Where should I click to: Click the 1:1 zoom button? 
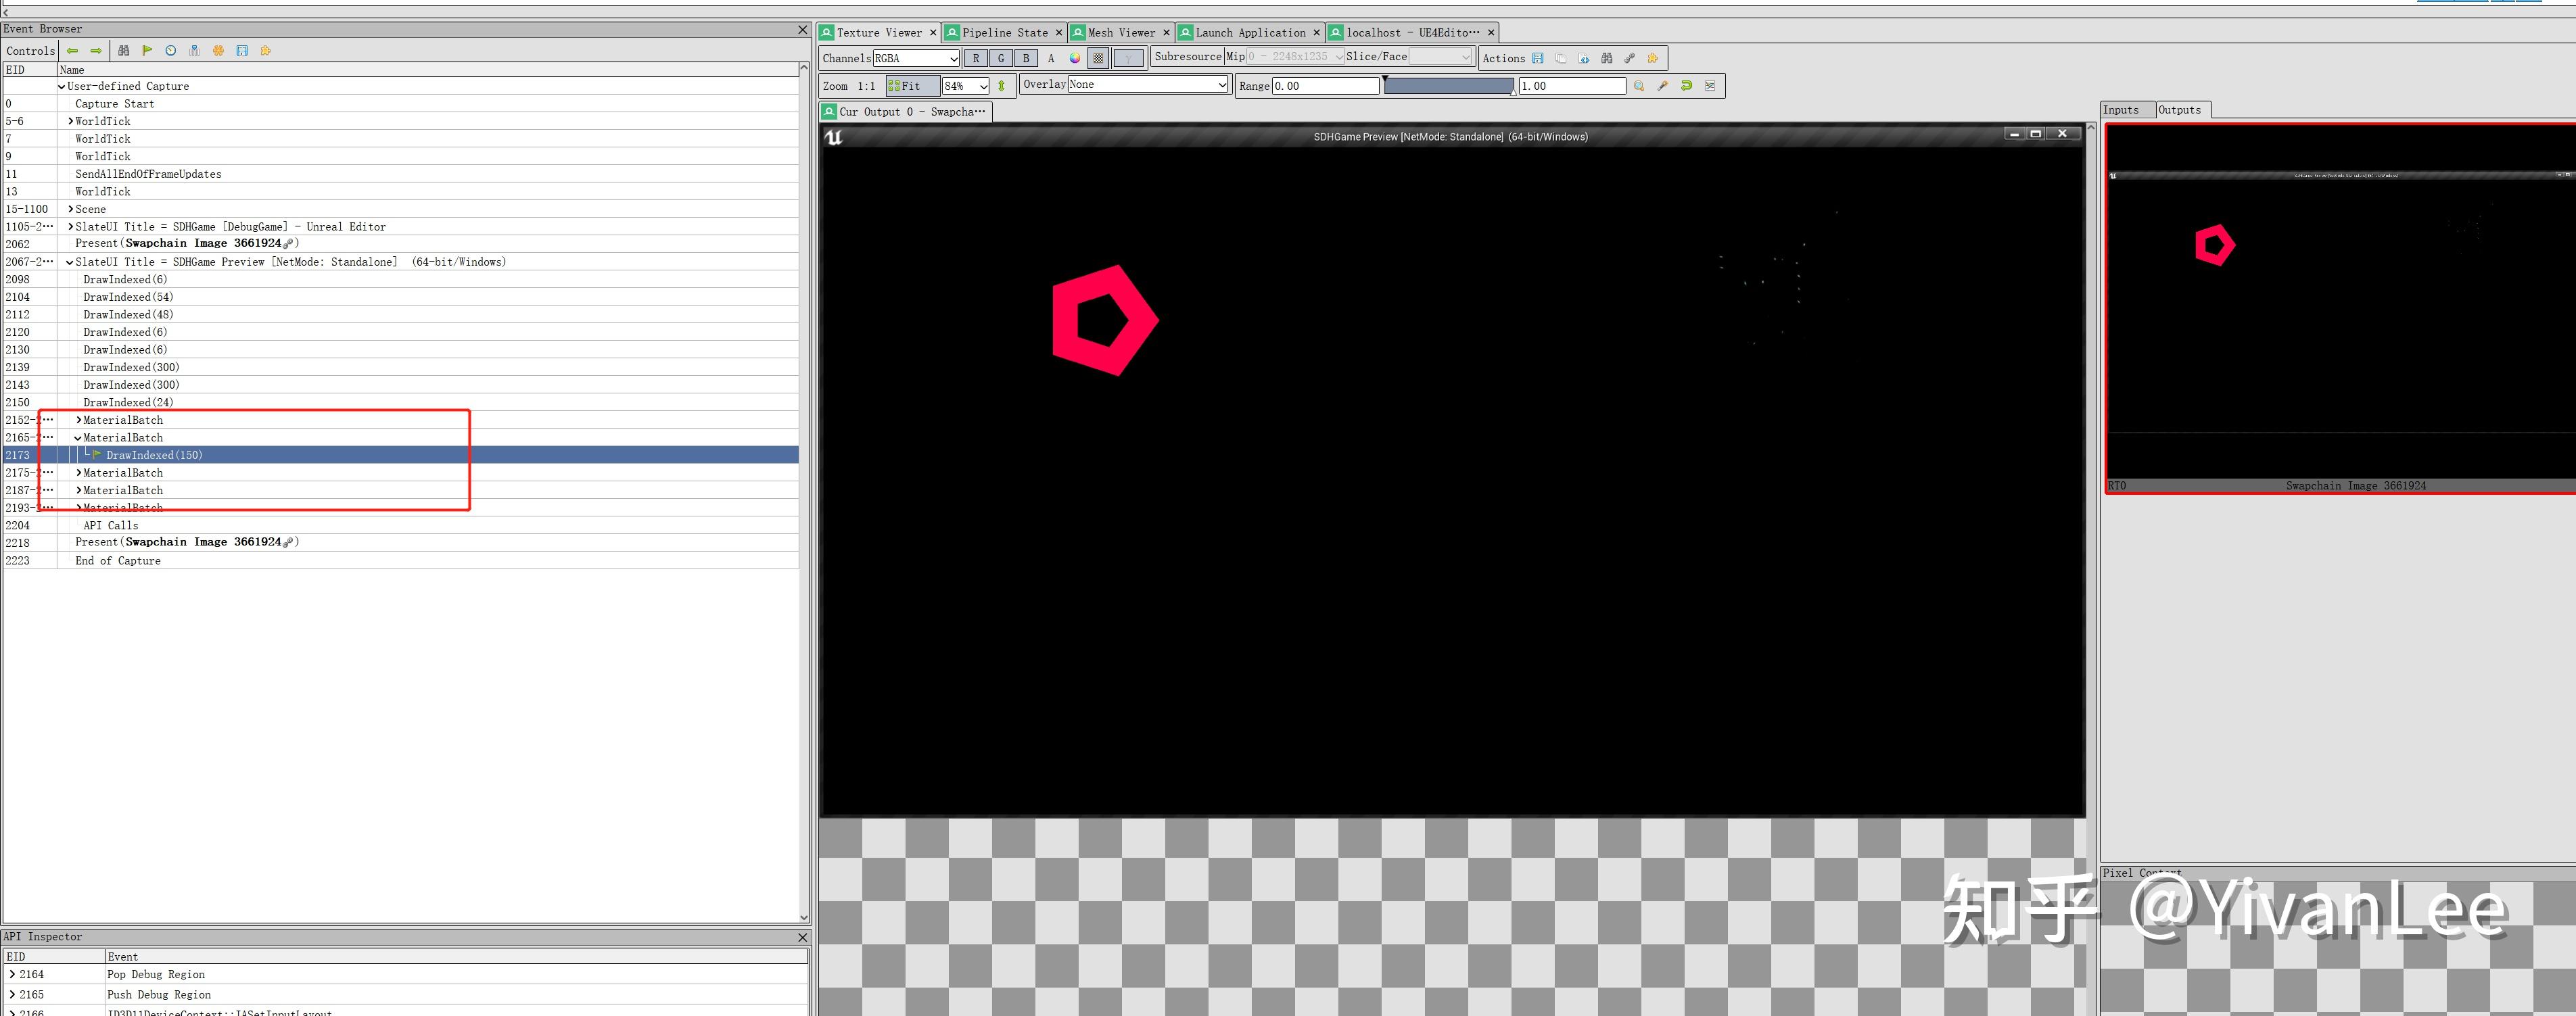pyautogui.click(x=866, y=86)
